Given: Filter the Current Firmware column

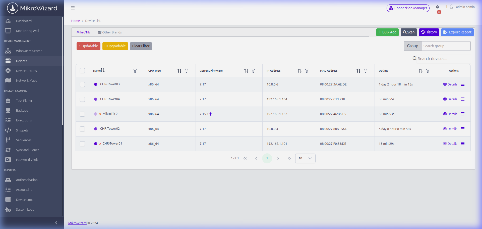Looking at the screenshot, I should pyautogui.click(x=253, y=71).
